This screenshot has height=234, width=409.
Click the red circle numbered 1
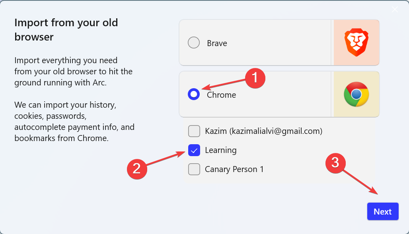point(255,78)
